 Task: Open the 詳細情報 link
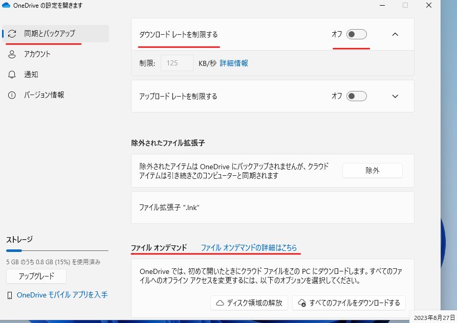click(x=234, y=63)
